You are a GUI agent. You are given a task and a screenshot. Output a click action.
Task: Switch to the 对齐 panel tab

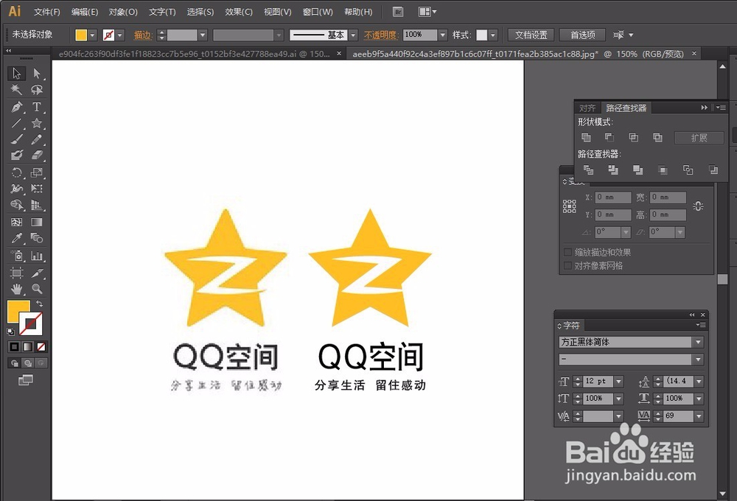pos(587,108)
